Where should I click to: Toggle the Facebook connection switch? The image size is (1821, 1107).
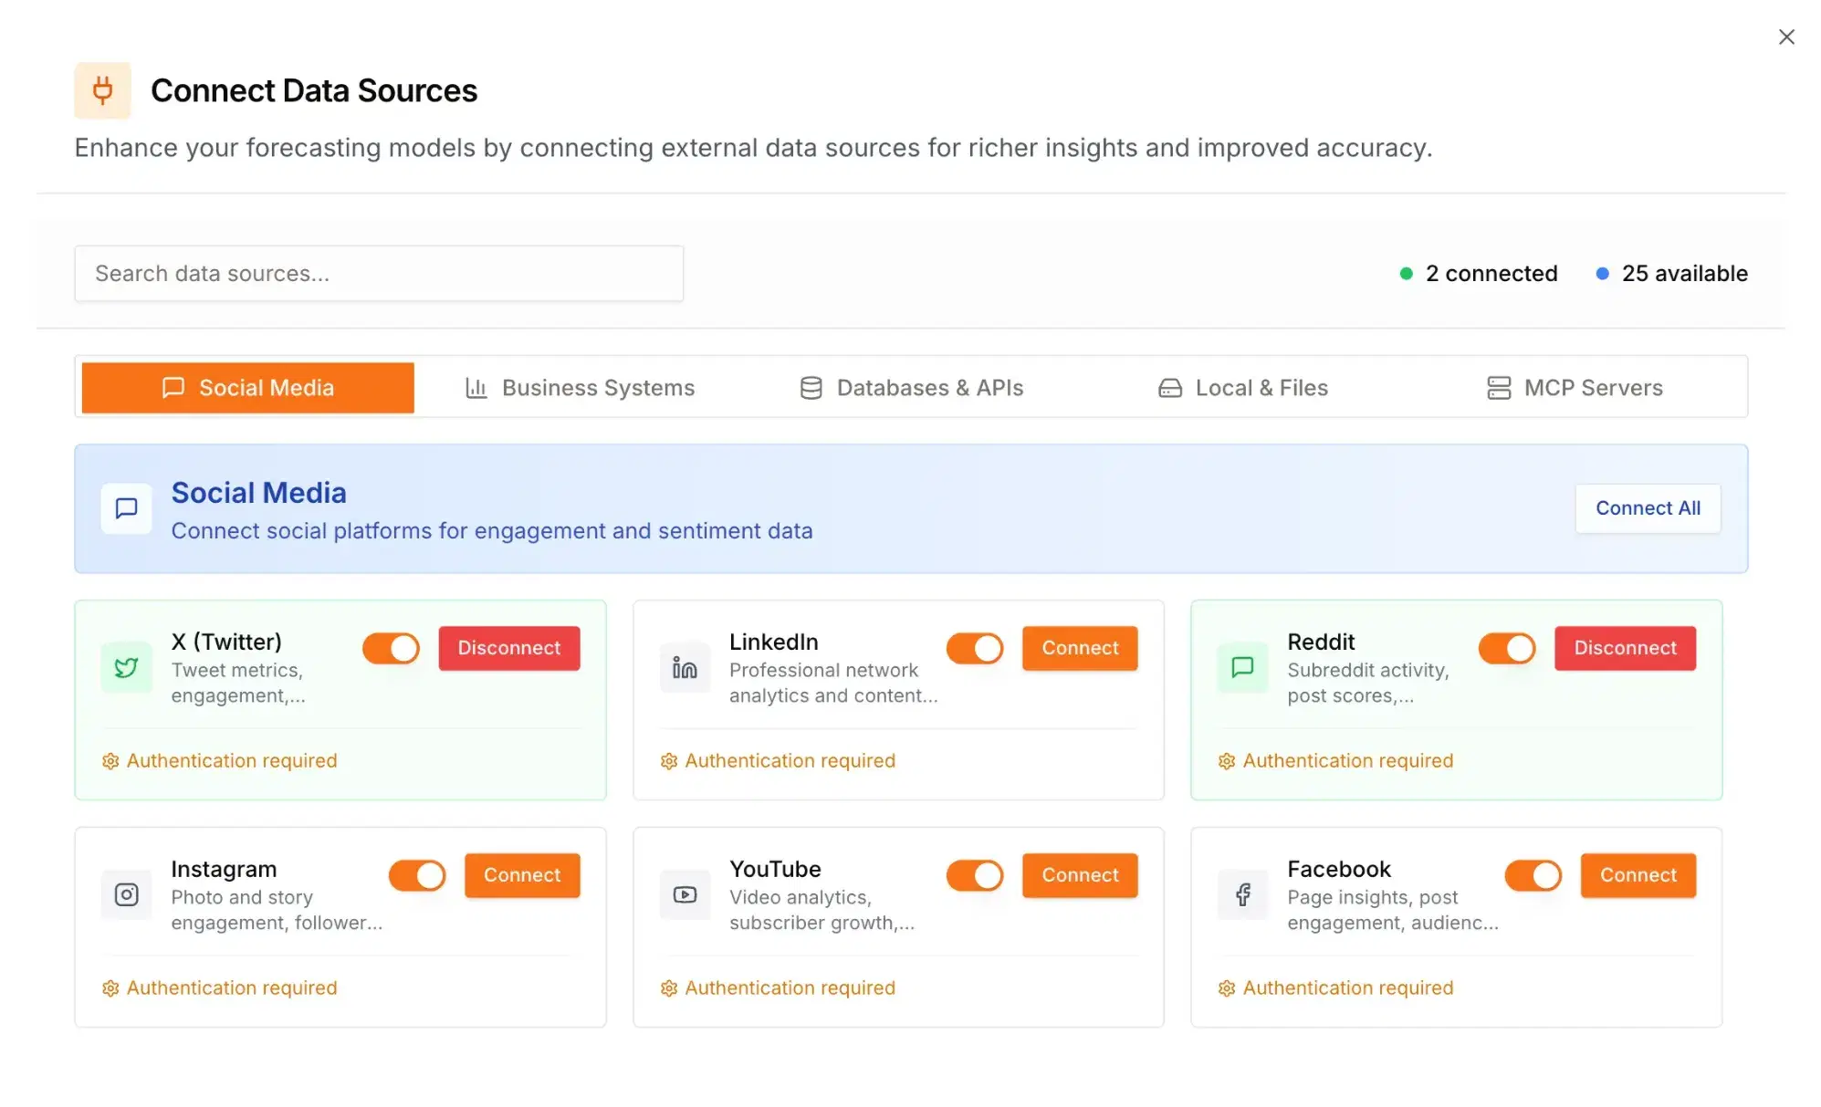coord(1533,875)
